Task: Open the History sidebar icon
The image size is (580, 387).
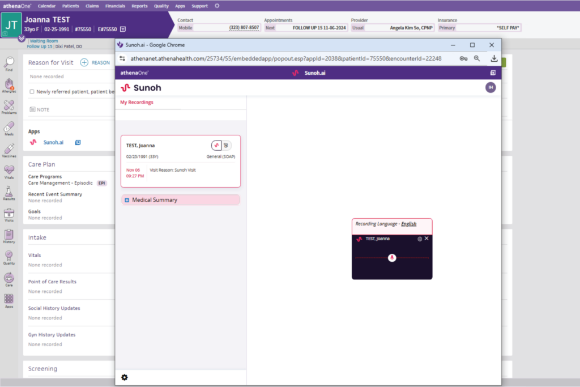Action: (9, 236)
